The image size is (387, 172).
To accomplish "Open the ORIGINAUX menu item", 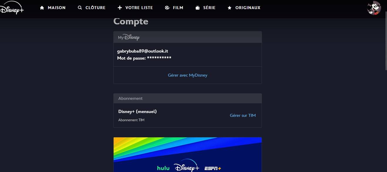I will click(x=244, y=8).
